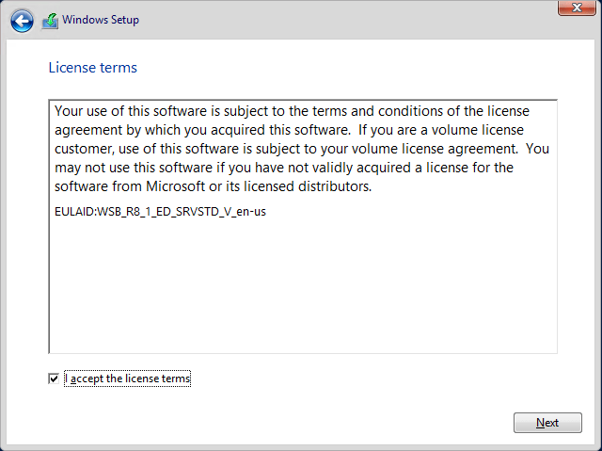The height and width of the screenshot is (451, 602).
Task: Click the EULAID line in license text
Action: point(161,211)
